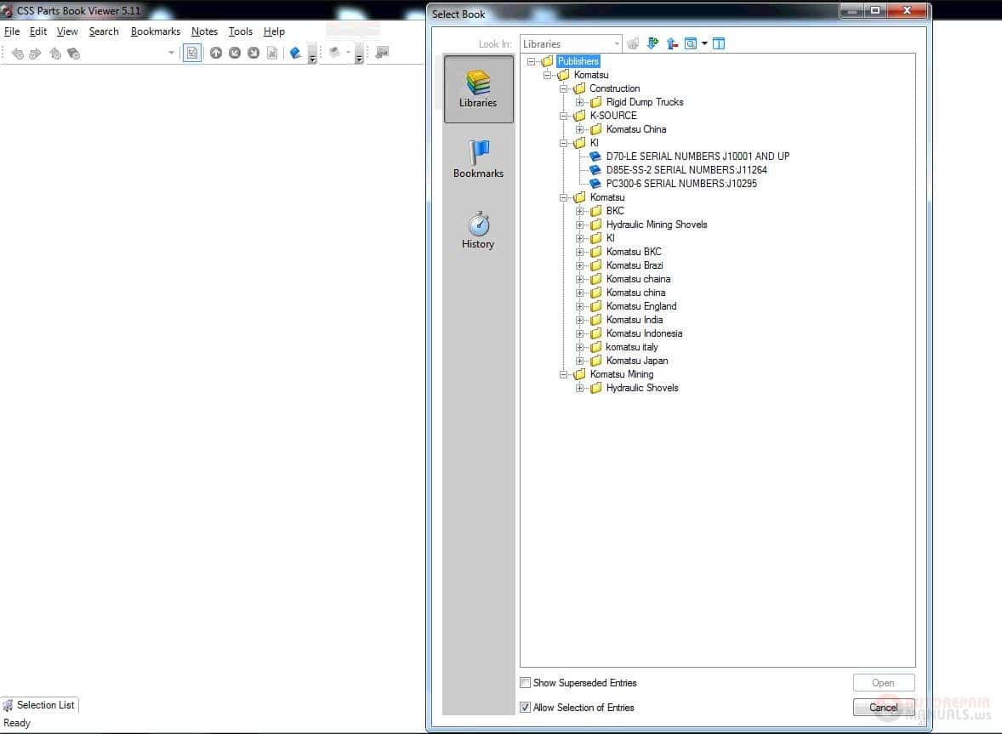The width and height of the screenshot is (1002, 734).
Task: Click the down-right arrow circle toolbar icon
Action: tap(253, 53)
